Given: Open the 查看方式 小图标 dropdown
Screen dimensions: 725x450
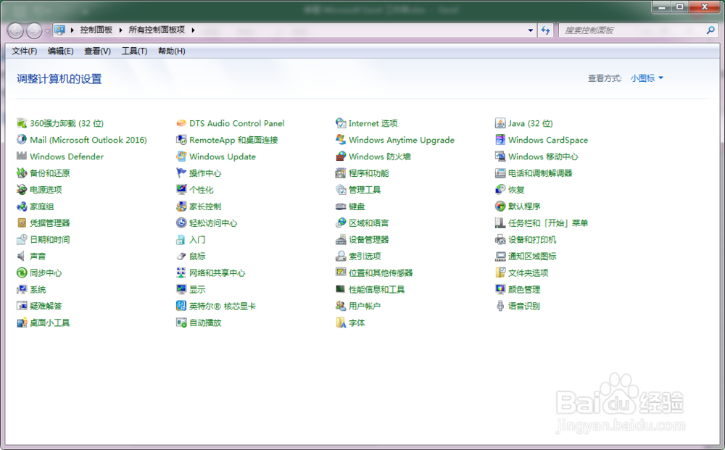Looking at the screenshot, I should [x=647, y=78].
